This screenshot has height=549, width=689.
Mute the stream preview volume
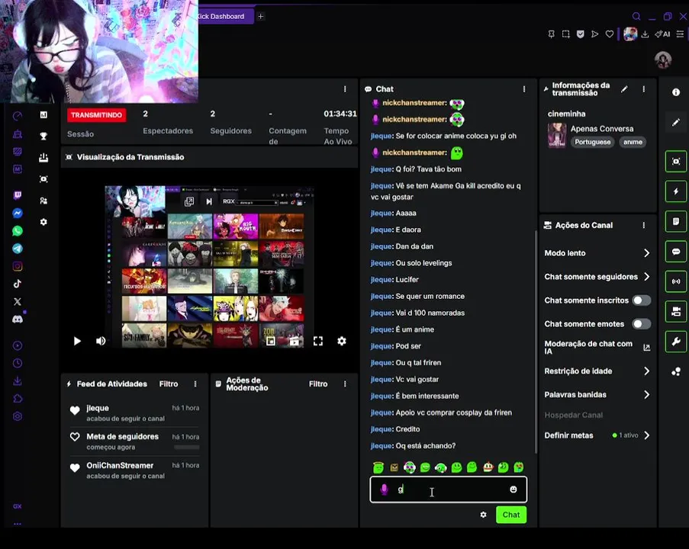point(101,342)
